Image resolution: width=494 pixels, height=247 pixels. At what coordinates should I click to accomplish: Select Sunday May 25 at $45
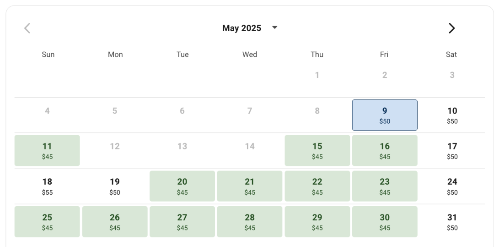(47, 222)
